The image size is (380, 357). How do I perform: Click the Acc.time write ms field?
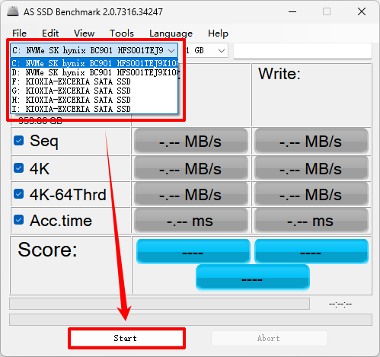[311, 221]
